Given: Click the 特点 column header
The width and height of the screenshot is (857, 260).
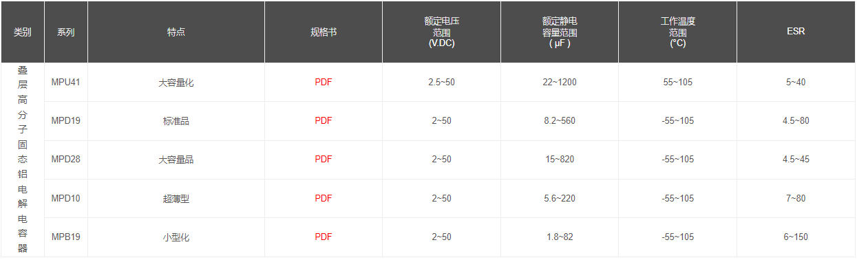Looking at the screenshot, I should click(176, 32).
